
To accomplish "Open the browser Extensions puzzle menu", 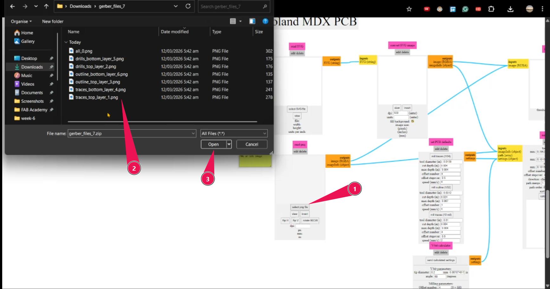I will click(x=491, y=9).
